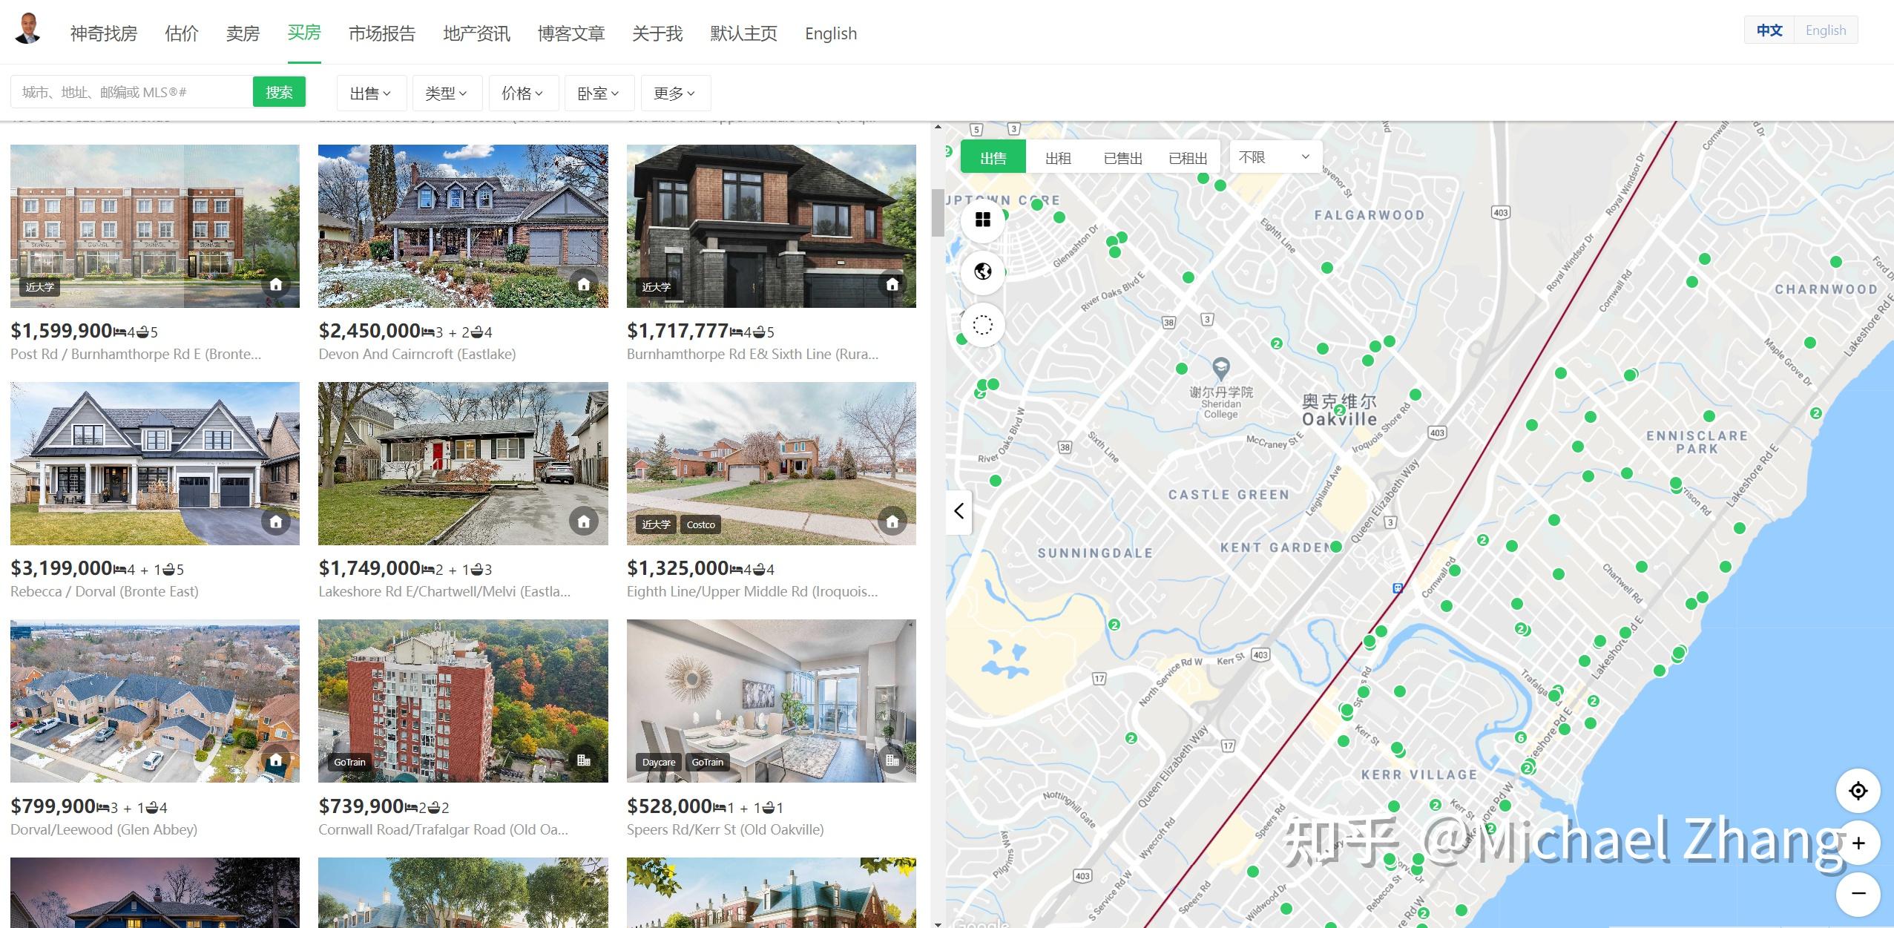
Task: Click the home photo icon on the Rebecca/Dorval listing
Action: [275, 521]
